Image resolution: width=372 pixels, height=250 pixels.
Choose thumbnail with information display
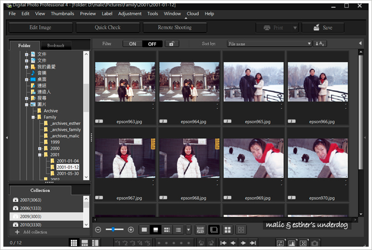[167, 230]
